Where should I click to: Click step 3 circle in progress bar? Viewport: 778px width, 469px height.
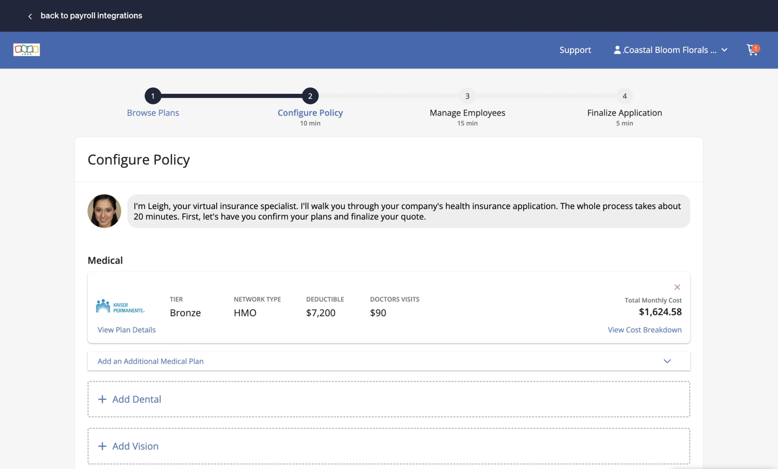[x=467, y=96]
